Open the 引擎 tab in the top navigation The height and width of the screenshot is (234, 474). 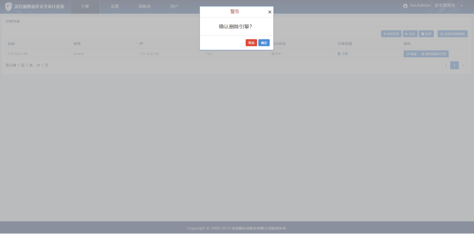85,6
